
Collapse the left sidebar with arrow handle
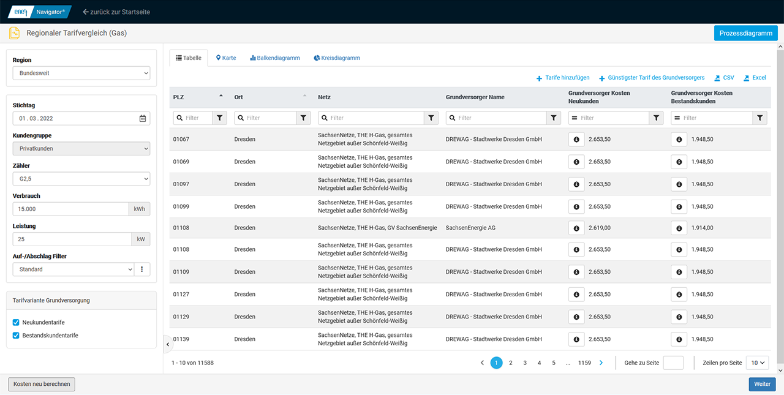tap(168, 345)
